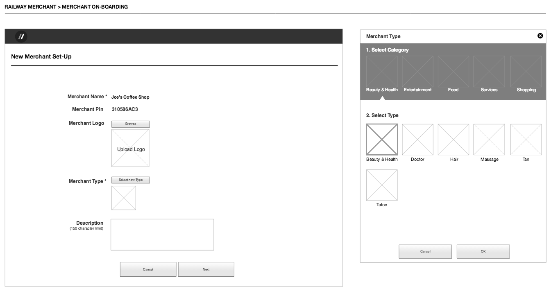Pick the Services category icon

click(x=489, y=71)
